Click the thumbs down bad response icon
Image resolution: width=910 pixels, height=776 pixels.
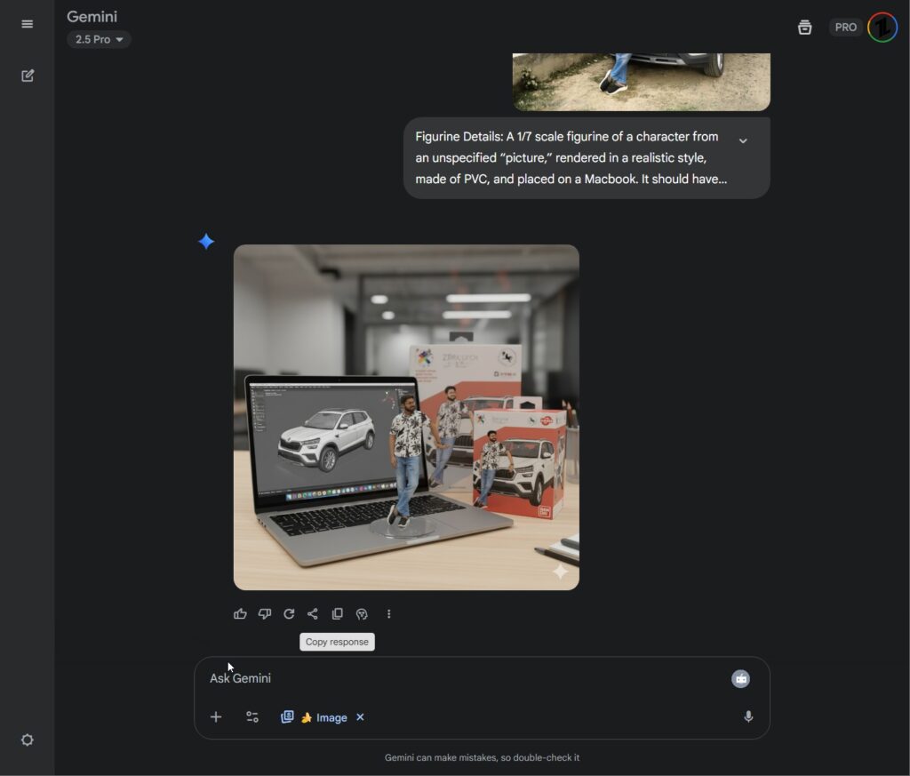tap(264, 613)
